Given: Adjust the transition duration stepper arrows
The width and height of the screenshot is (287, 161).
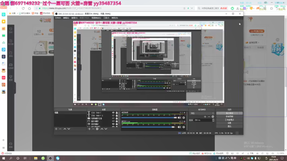Looking at the screenshot, I should 213,120.
